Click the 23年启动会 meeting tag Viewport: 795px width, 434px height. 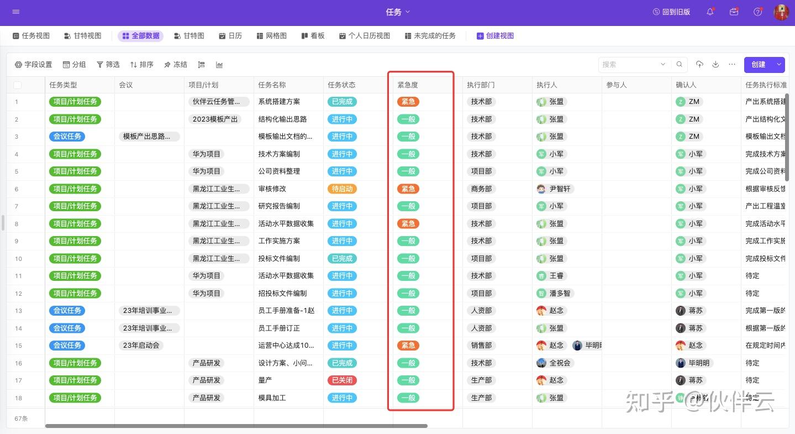[x=141, y=346]
